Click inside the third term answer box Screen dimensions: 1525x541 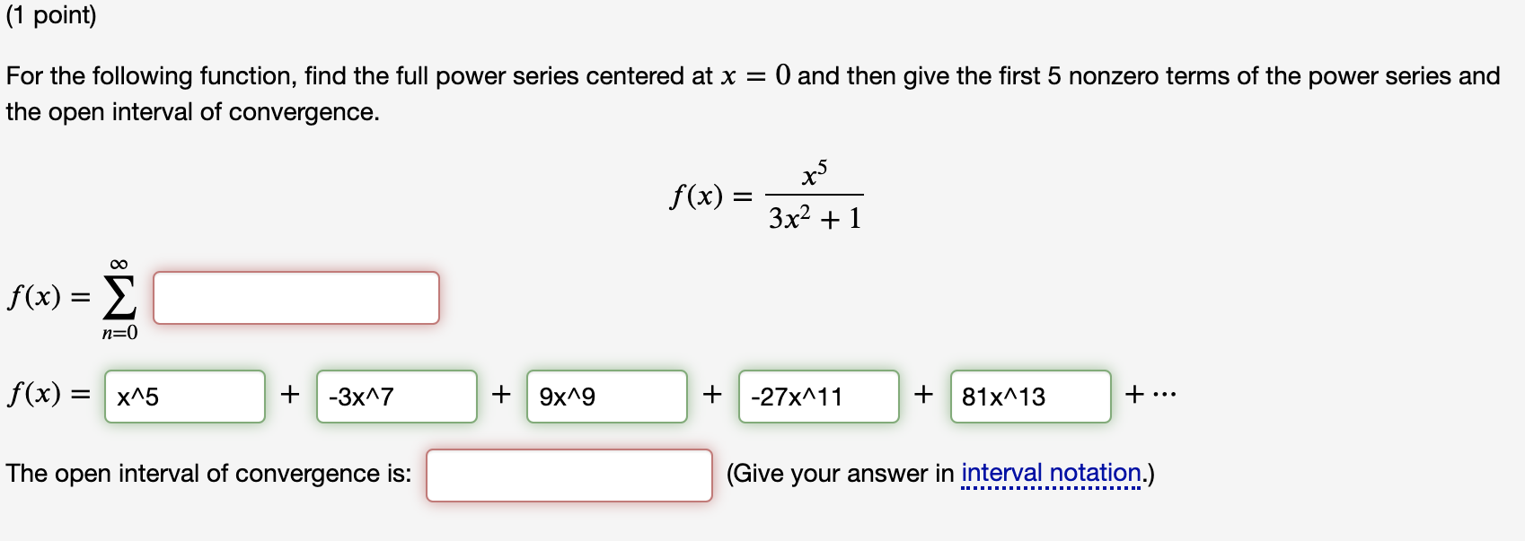coord(605,397)
